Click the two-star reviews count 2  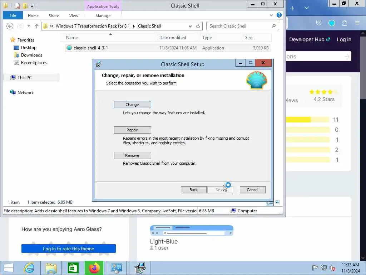click(337, 150)
